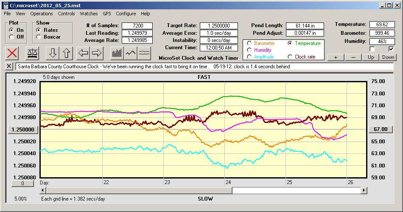
Task: Open the GPS menu
Action: click(x=106, y=14)
